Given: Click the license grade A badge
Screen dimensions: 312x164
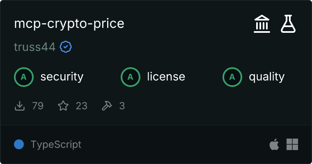Looking at the screenshot, I should point(130,77).
